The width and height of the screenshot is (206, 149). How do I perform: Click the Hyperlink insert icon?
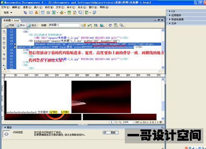coord(25,13)
